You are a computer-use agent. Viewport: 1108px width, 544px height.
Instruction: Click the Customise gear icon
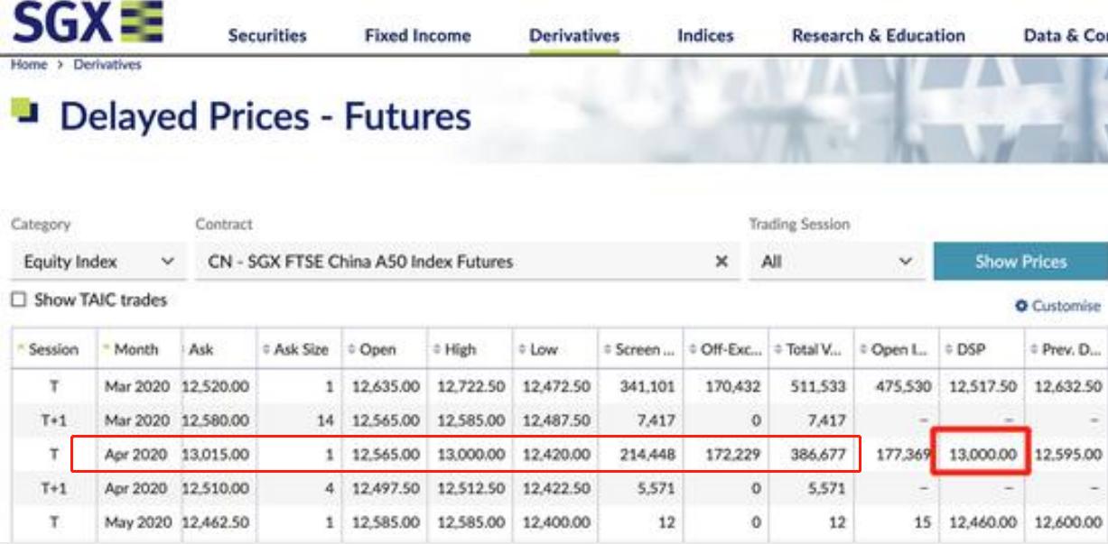(1021, 306)
